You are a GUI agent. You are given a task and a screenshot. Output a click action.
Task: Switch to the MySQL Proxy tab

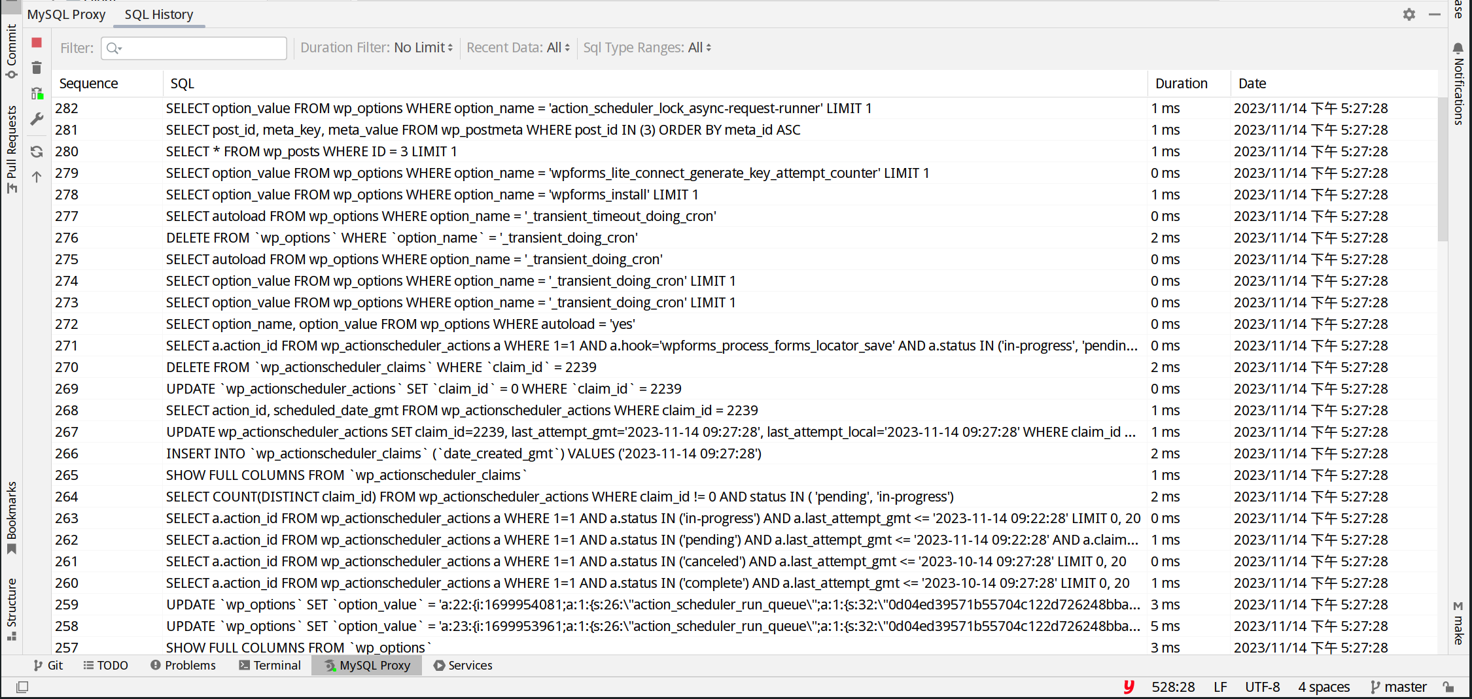pyautogui.click(x=66, y=14)
